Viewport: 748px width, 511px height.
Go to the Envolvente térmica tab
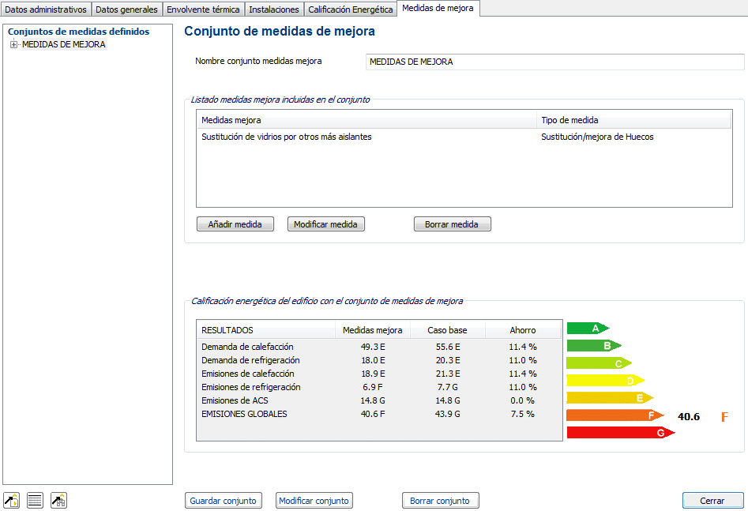tap(203, 9)
